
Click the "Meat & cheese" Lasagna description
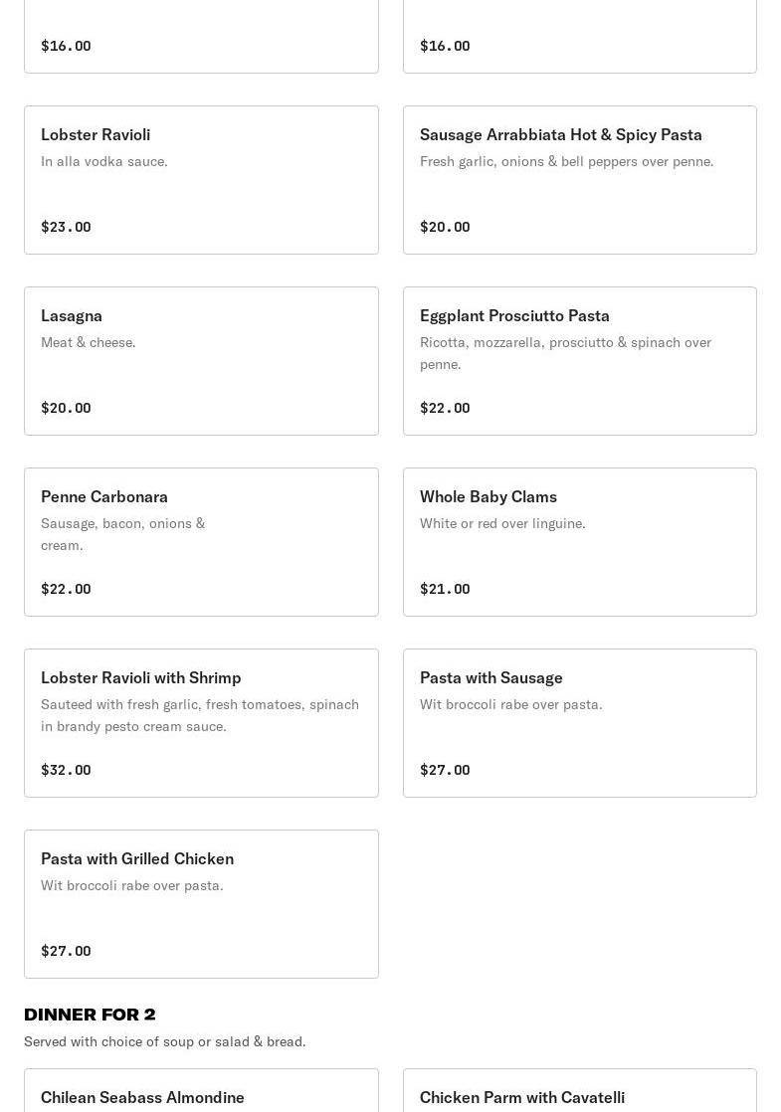[89, 342]
